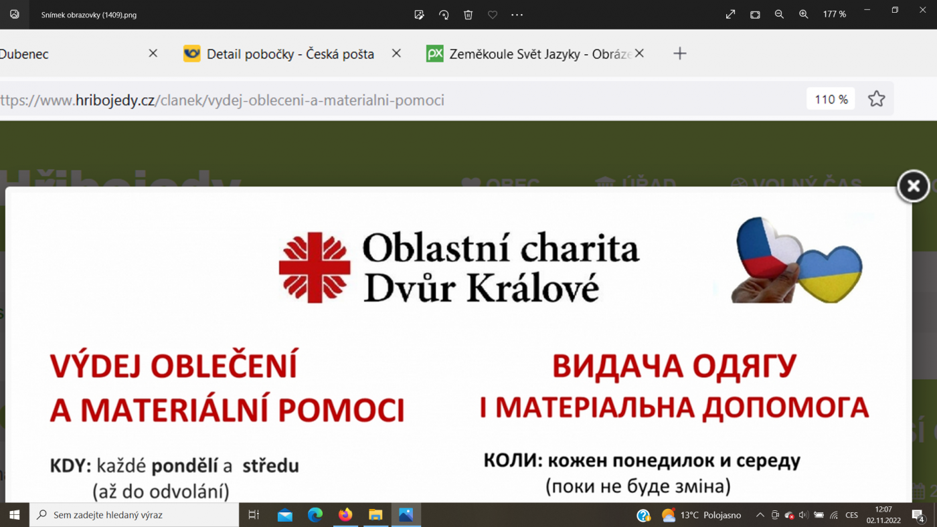Open the Windows Start menu

point(14,515)
